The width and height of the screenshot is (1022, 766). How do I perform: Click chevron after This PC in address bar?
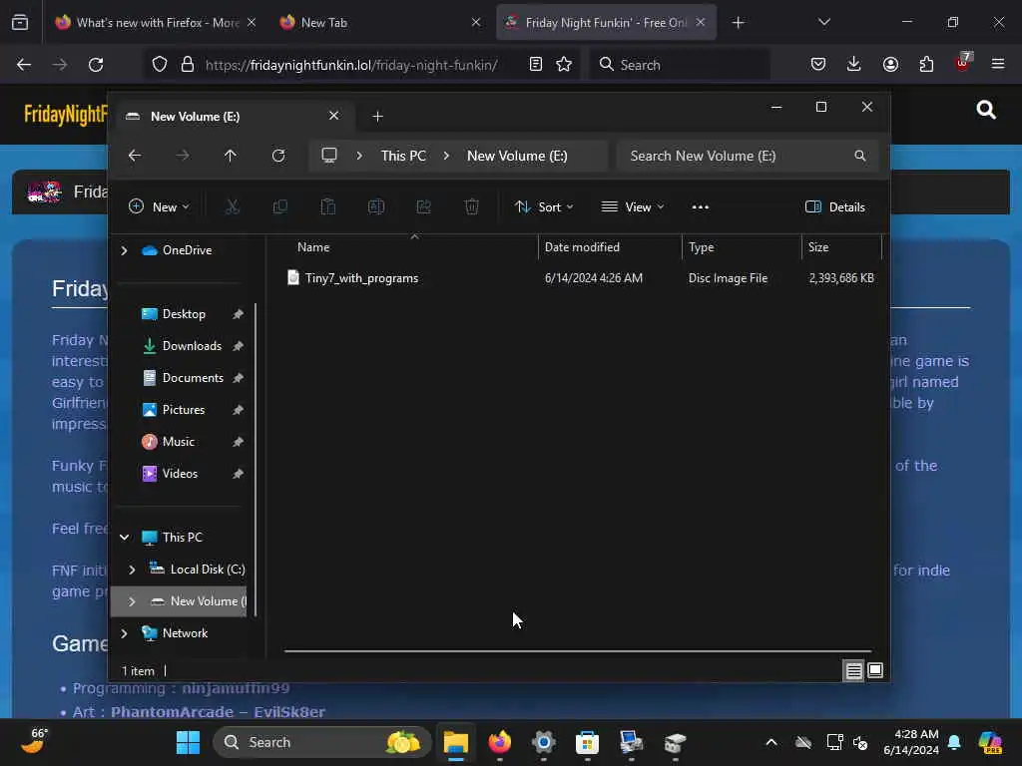446,156
